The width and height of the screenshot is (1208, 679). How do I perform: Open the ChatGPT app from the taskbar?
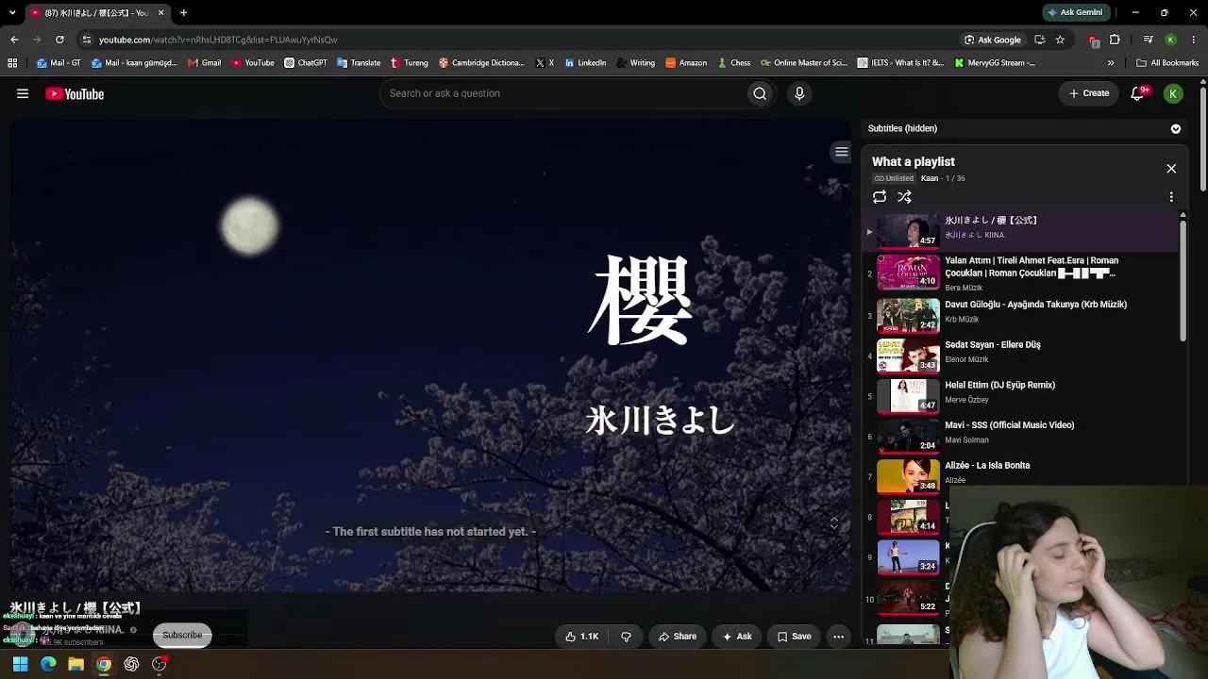coord(131,664)
